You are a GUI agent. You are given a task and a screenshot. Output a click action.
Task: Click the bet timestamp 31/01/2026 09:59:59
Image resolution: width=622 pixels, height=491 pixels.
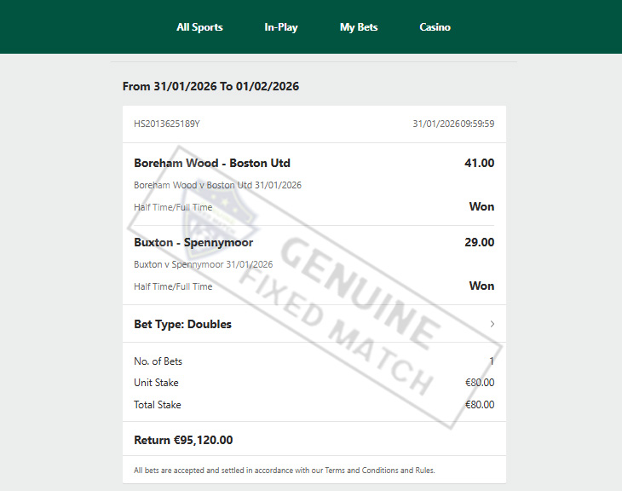coord(453,124)
